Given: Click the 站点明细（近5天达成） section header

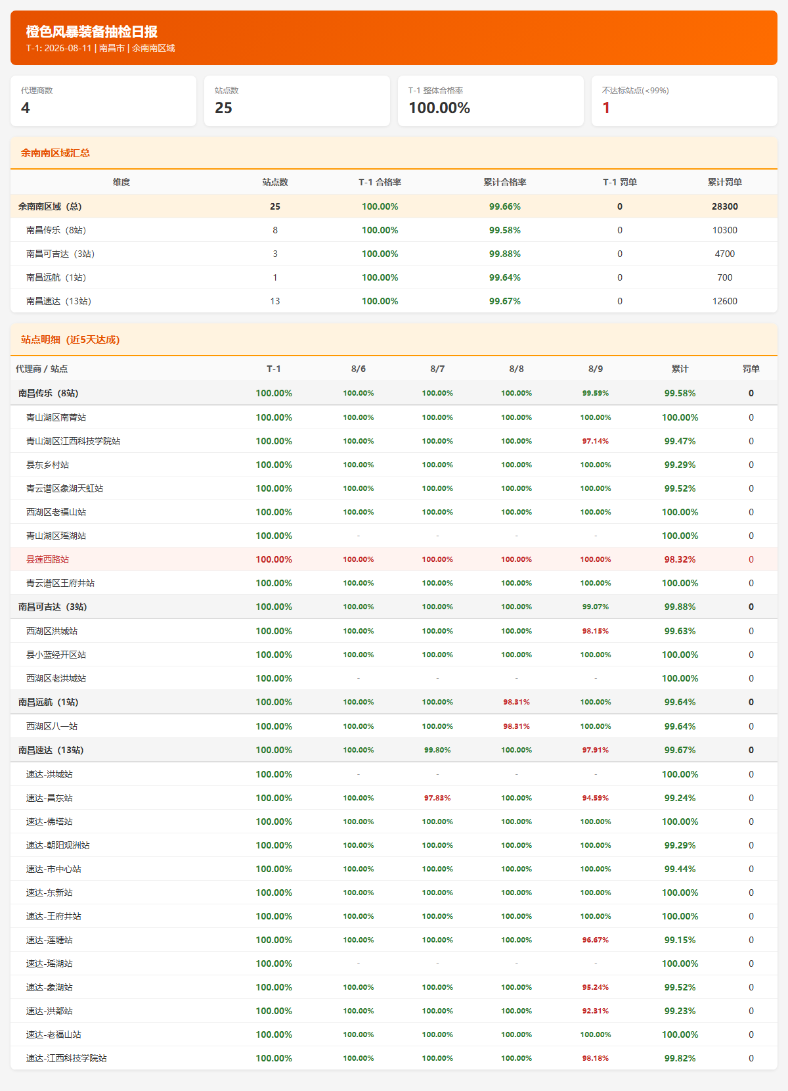Looking at the screenshot, I should pyautogui.click(x=394, y=340).
